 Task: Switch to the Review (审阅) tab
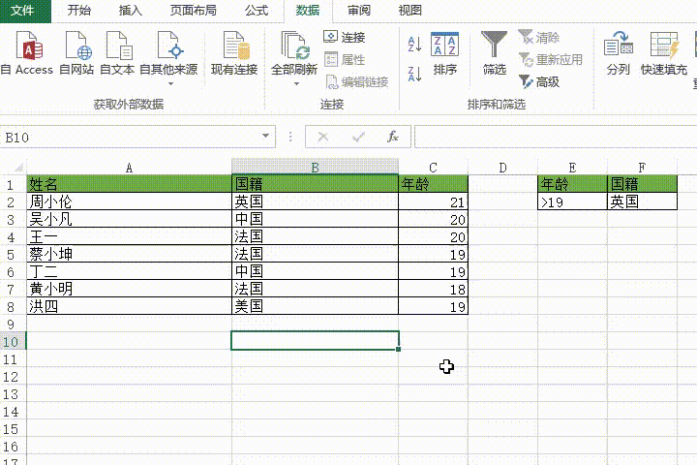coord(359,11)
